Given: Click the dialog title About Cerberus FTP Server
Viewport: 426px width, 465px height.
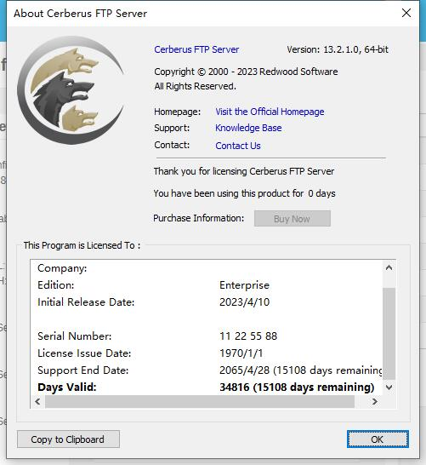Looking at the screenshot, I should coord(80,14).
